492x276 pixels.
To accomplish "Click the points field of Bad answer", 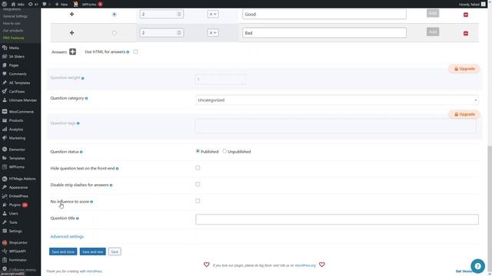I will pos(161,33).
